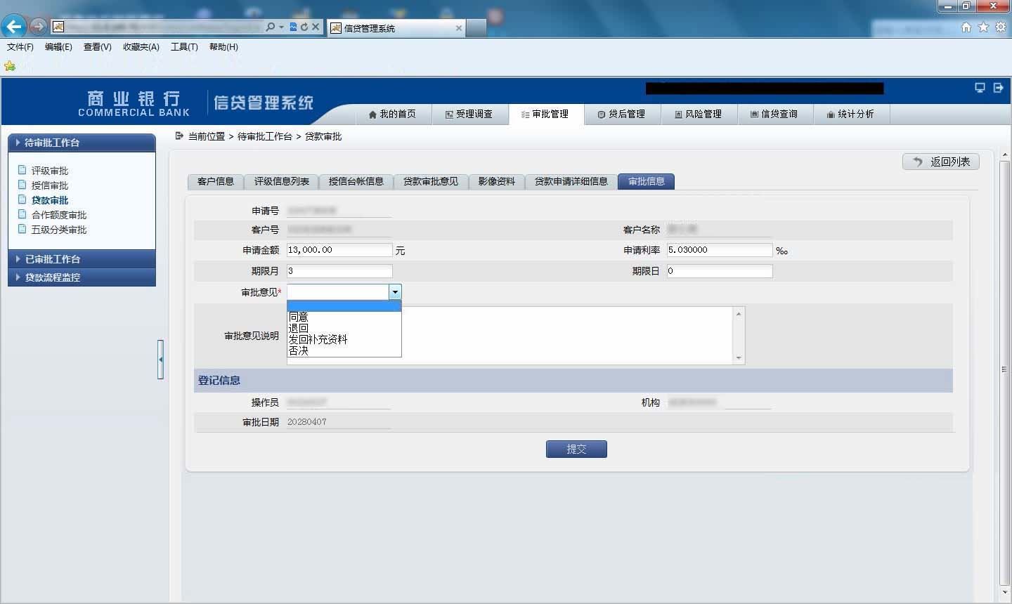1012x604 pixels.
Task: Switch to the 贷款审批意见 tab
Action: point(431,181)
